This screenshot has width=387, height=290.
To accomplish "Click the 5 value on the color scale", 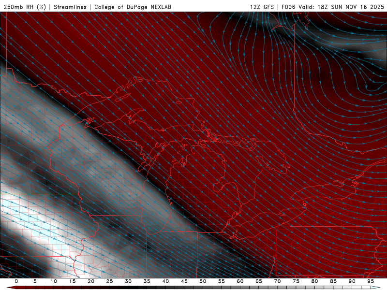I will coord(35,281).
